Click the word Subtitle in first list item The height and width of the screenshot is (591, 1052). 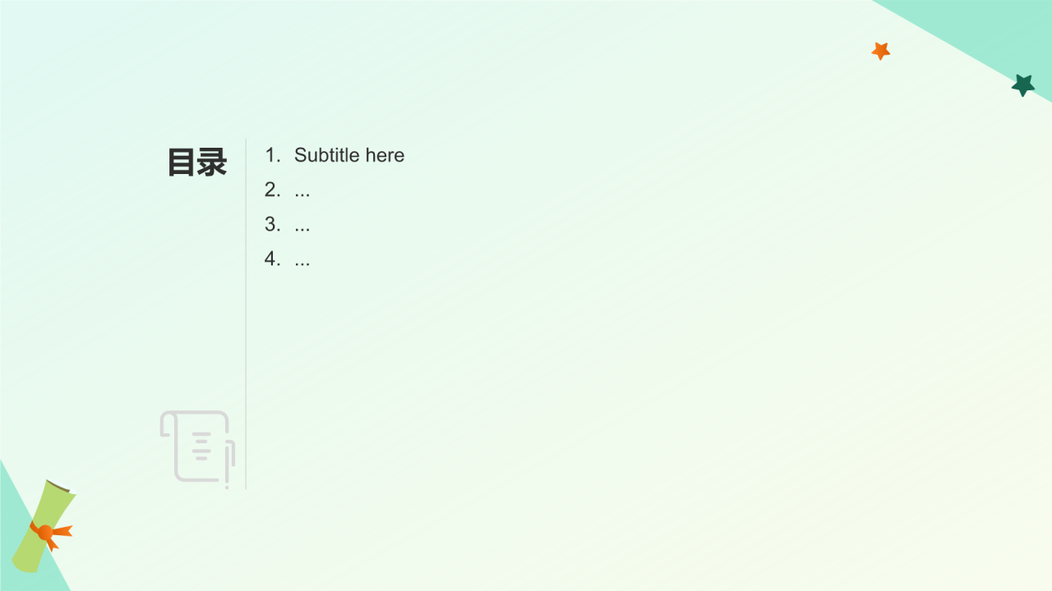[x=327, y=155]
